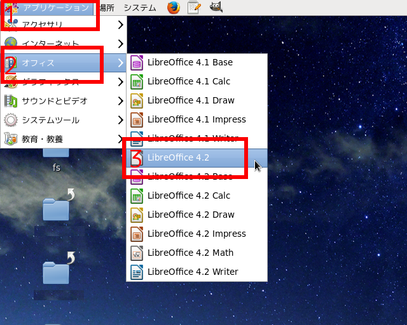Choose LibreOffice 4.2 Impress from submenu
The image size is (407, 325).
coord(197,234)
